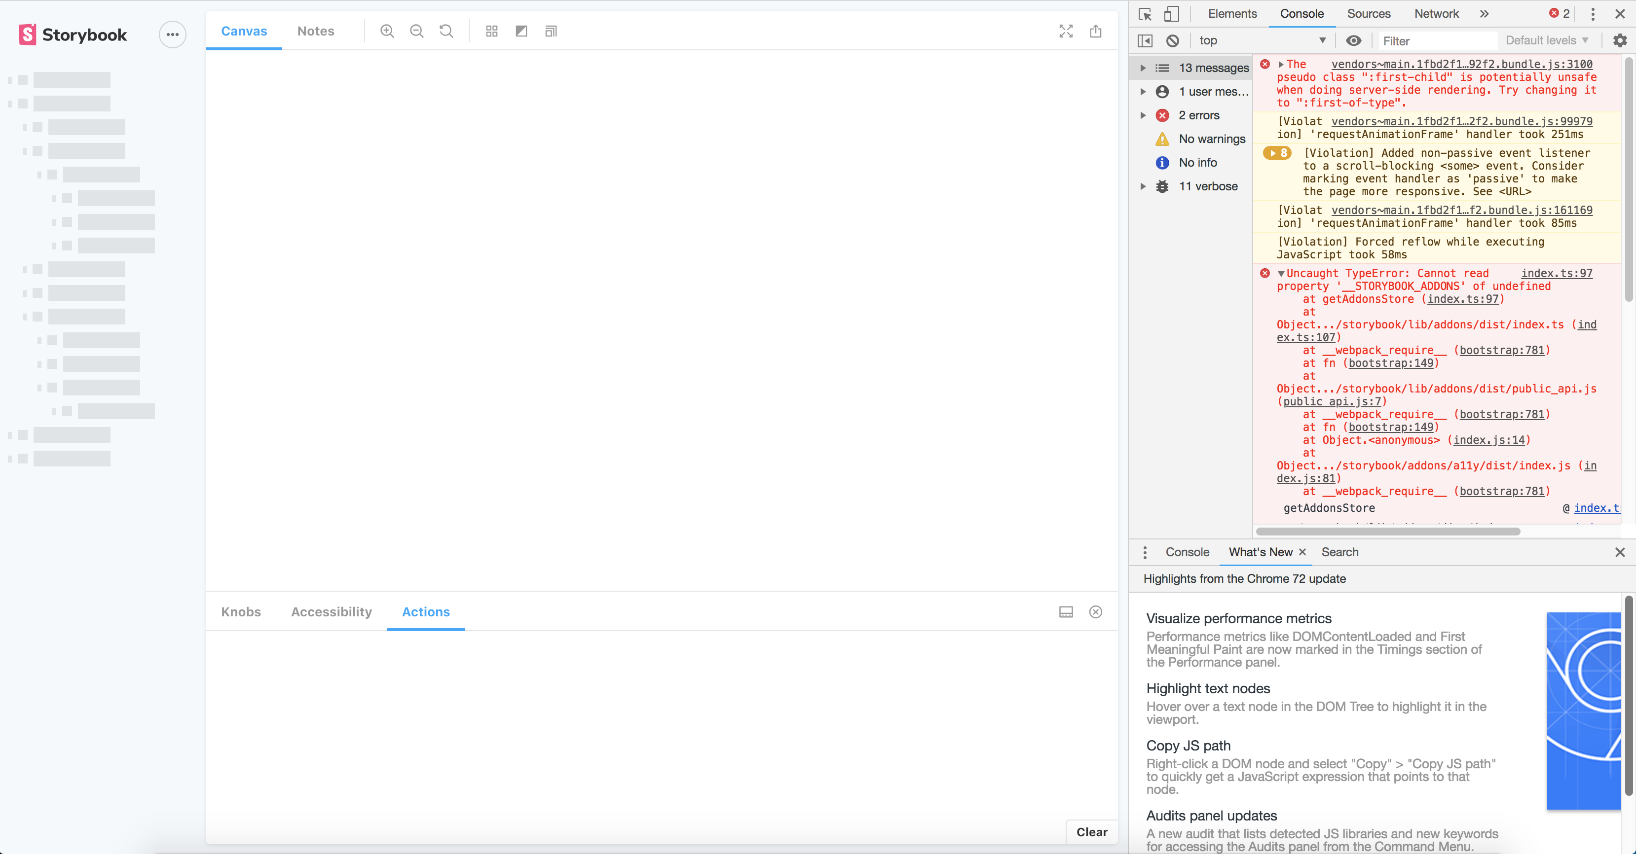The width and height of the screenshot is (1636, 854).
Task: Toggle the DevTools device toolbar
Action: click(x=1172, y=13)
